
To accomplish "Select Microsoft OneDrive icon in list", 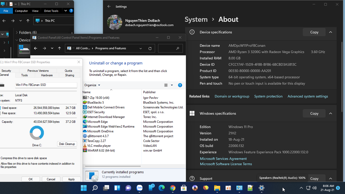I will 85,131.
